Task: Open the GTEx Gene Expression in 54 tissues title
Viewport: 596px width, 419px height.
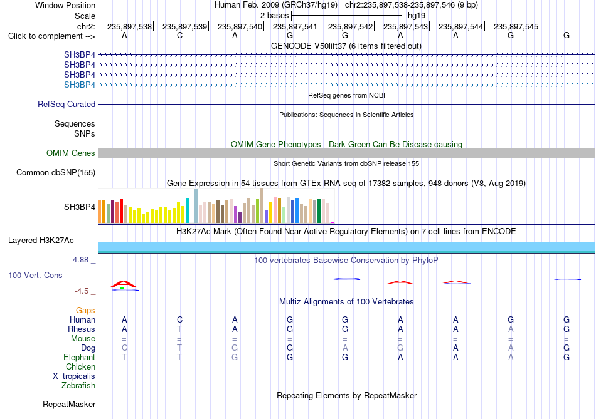Action: click(346, 184)
